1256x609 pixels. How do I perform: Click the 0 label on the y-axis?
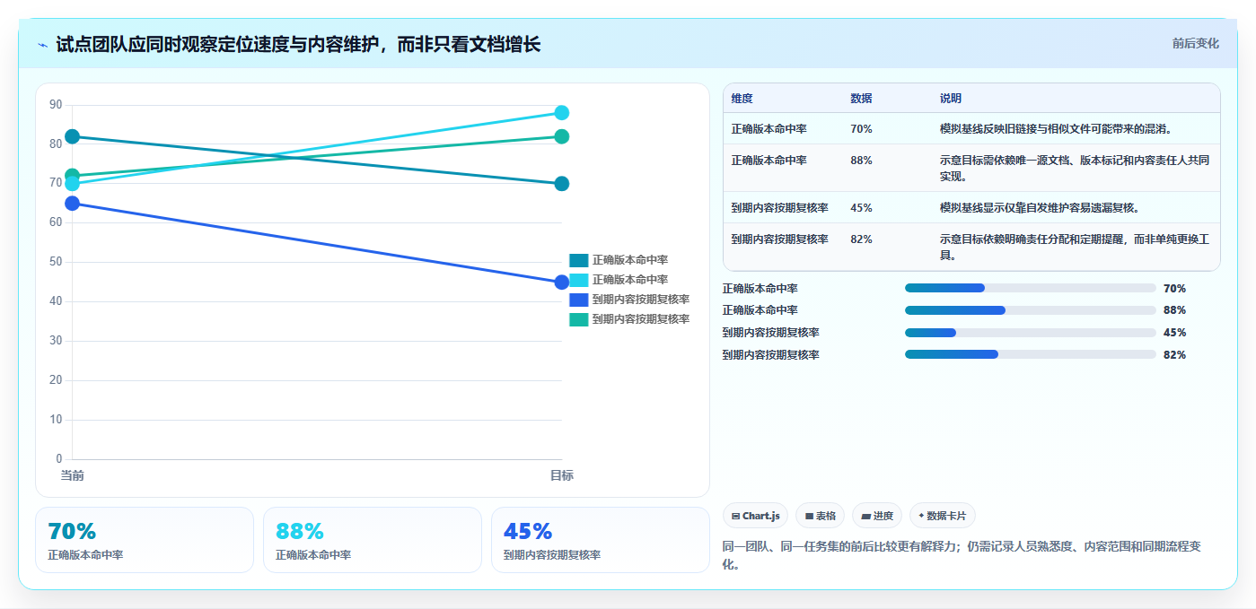point(59,459)
